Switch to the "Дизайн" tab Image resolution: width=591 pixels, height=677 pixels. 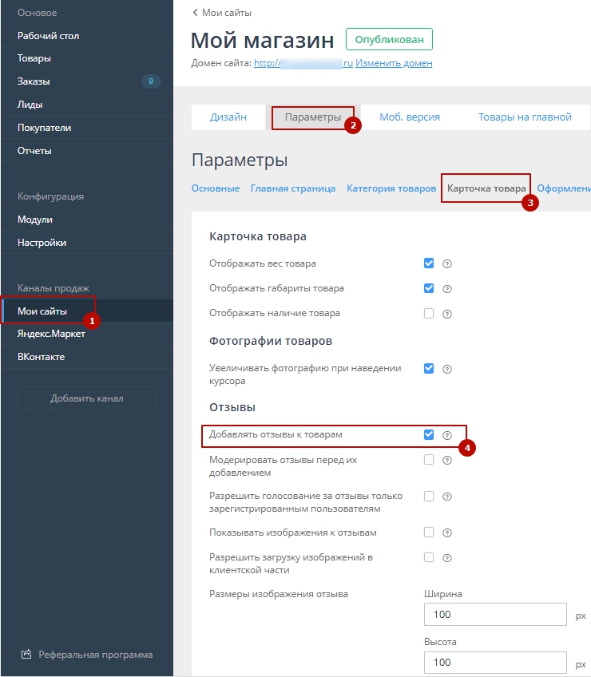(x=228, y=117)
